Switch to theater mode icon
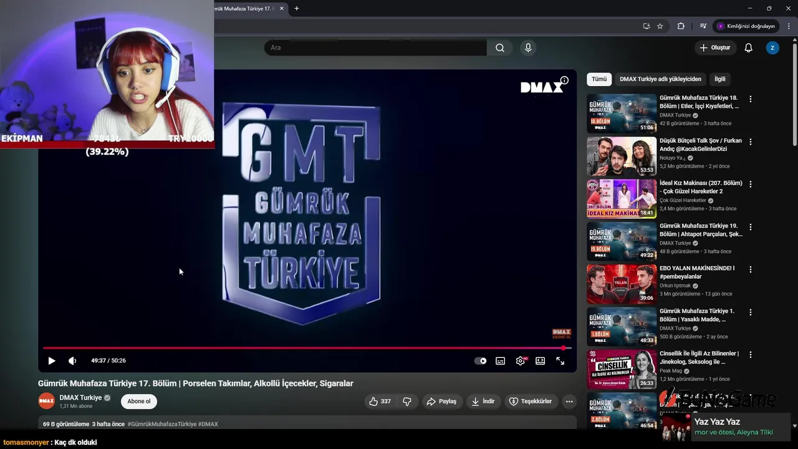Image resolution: width=798 pixels, height=449 pixels. [541, 360]
